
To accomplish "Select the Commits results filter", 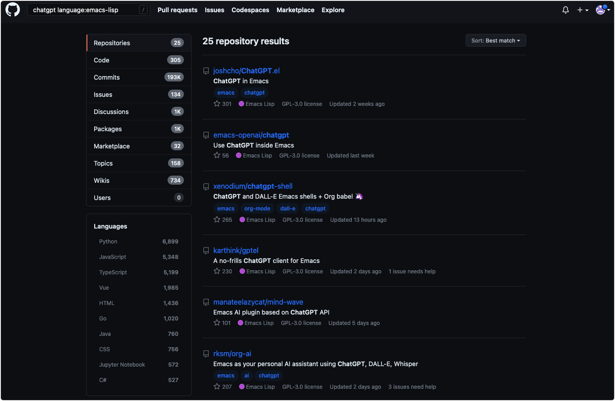I will pyautogui.click(x=139, y=77).
